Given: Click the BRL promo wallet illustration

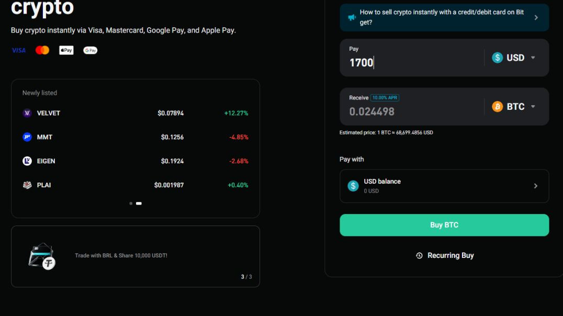Looking at the screenshot, I should [x=42, y=256].
